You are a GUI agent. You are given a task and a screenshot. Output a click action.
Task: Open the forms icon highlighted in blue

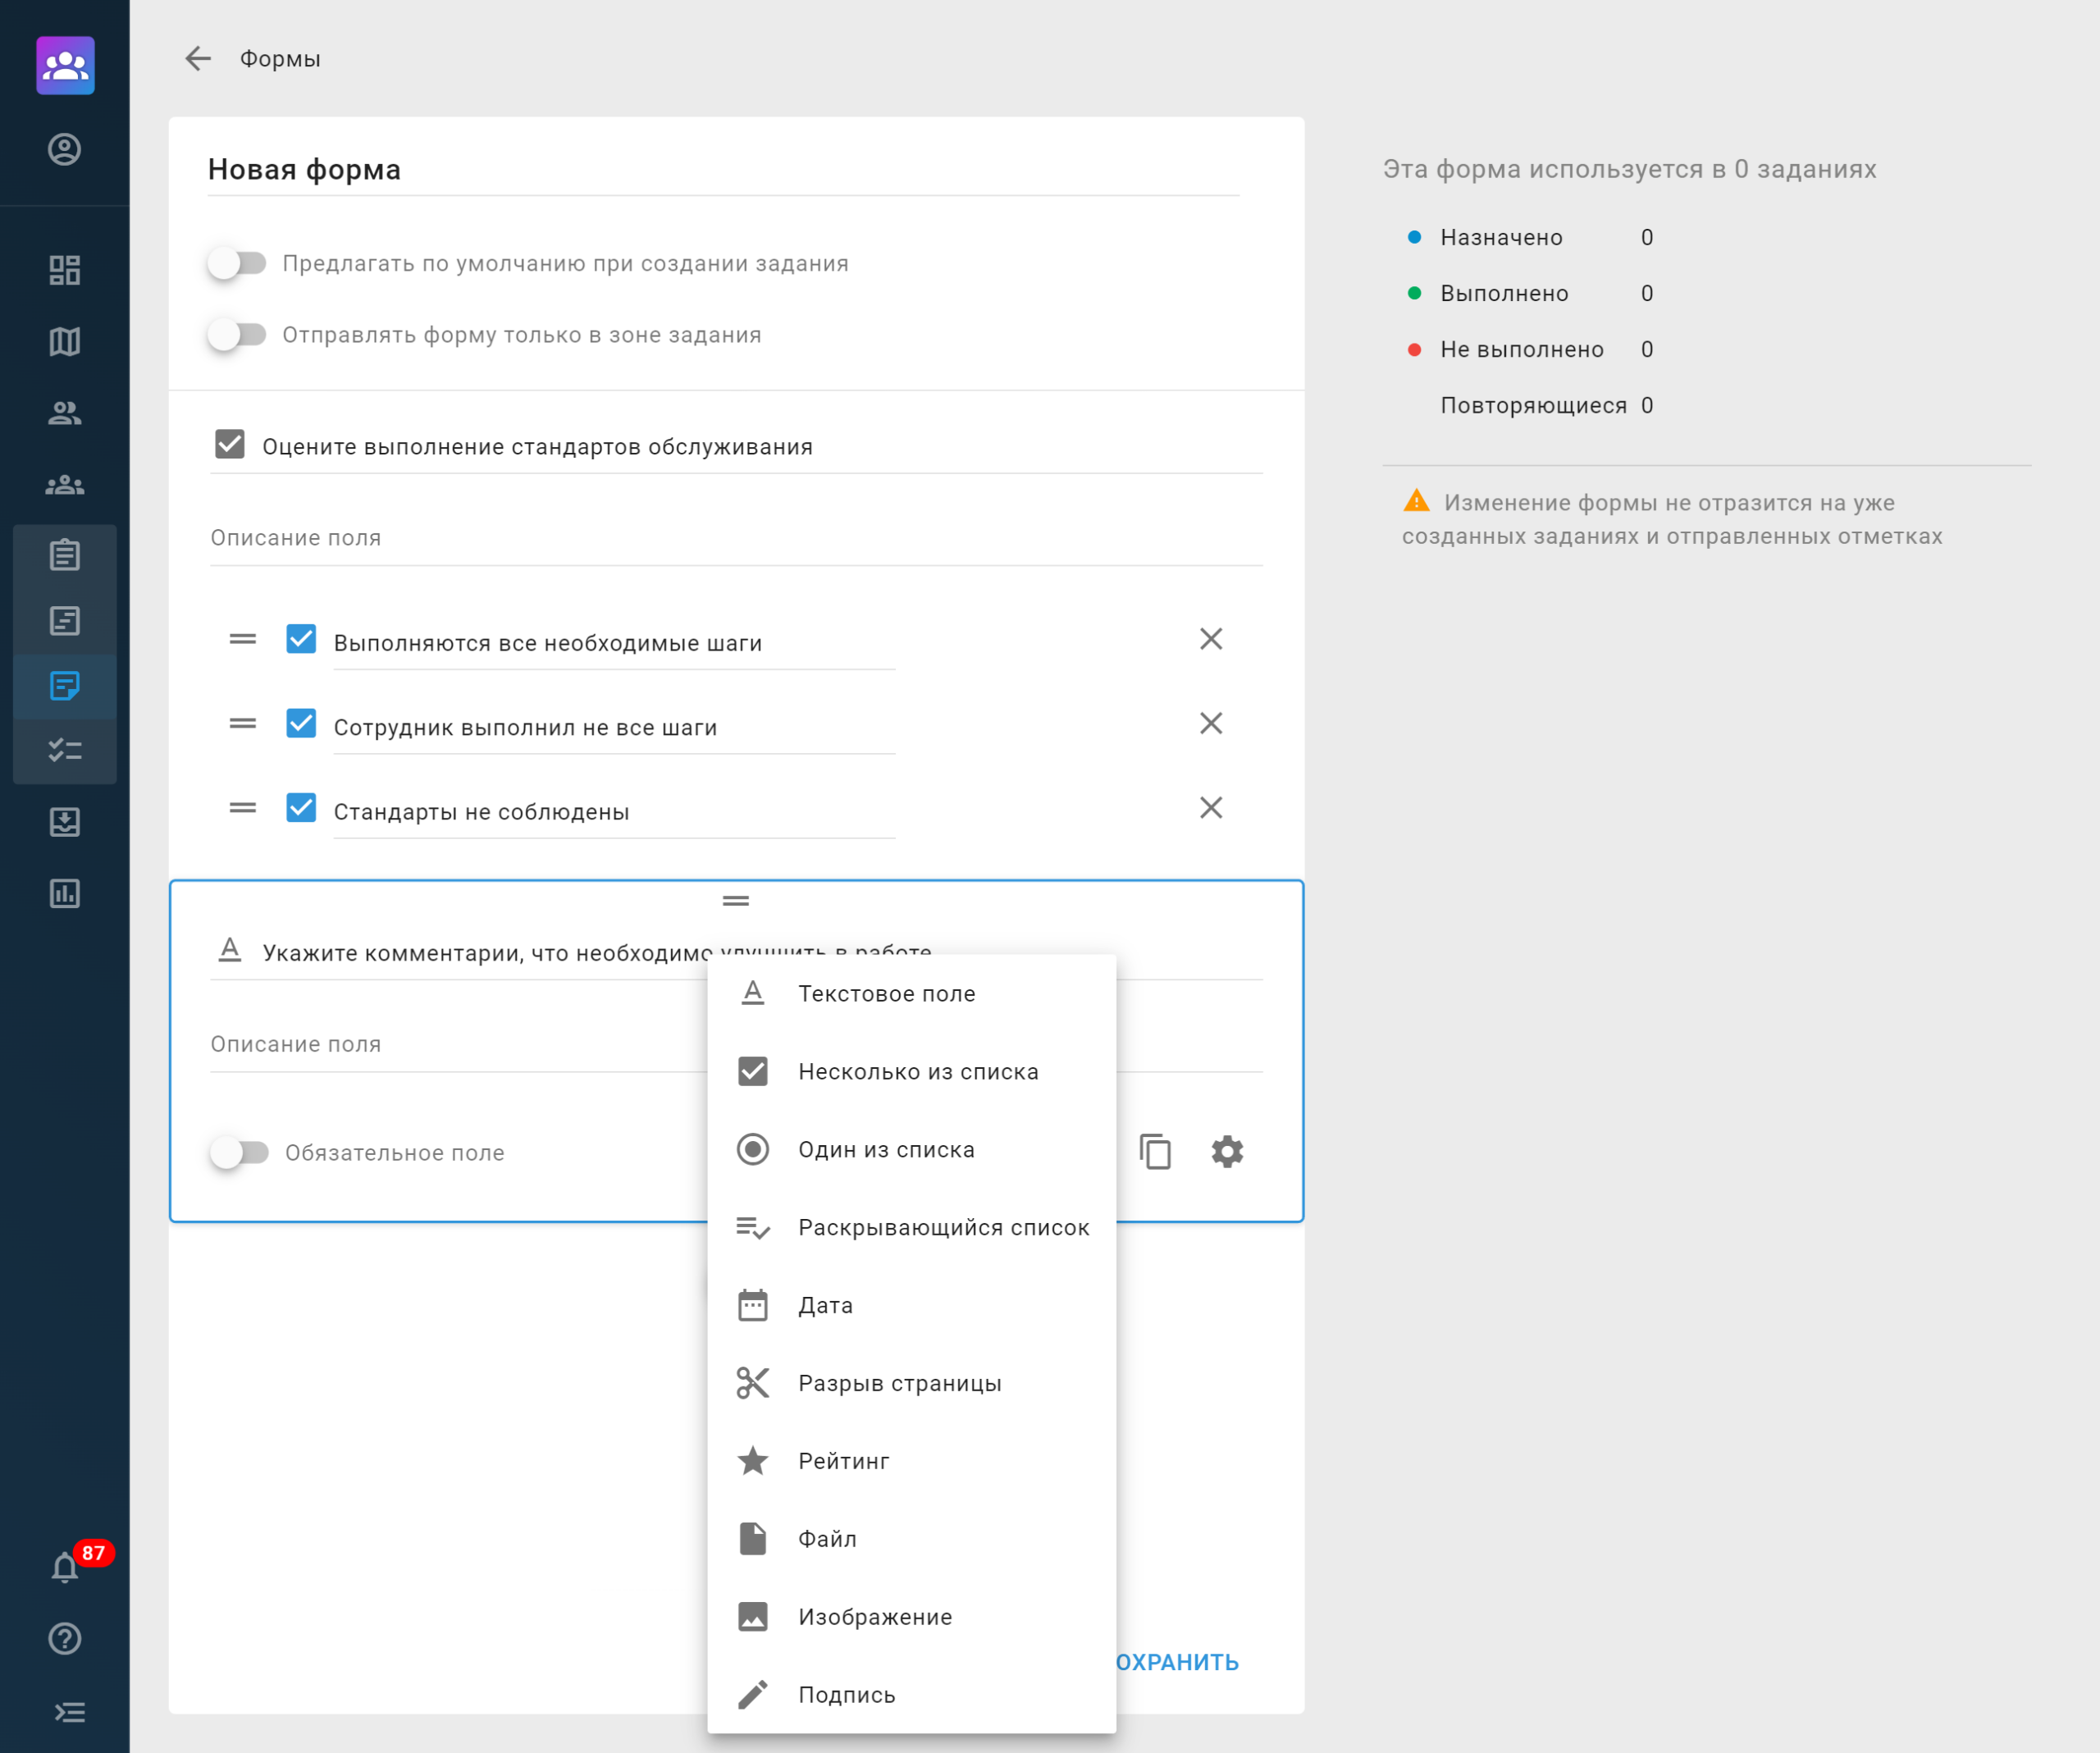tap(65, 686)
